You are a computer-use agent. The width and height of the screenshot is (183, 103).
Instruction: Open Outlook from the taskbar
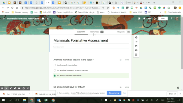pos(39,100)
